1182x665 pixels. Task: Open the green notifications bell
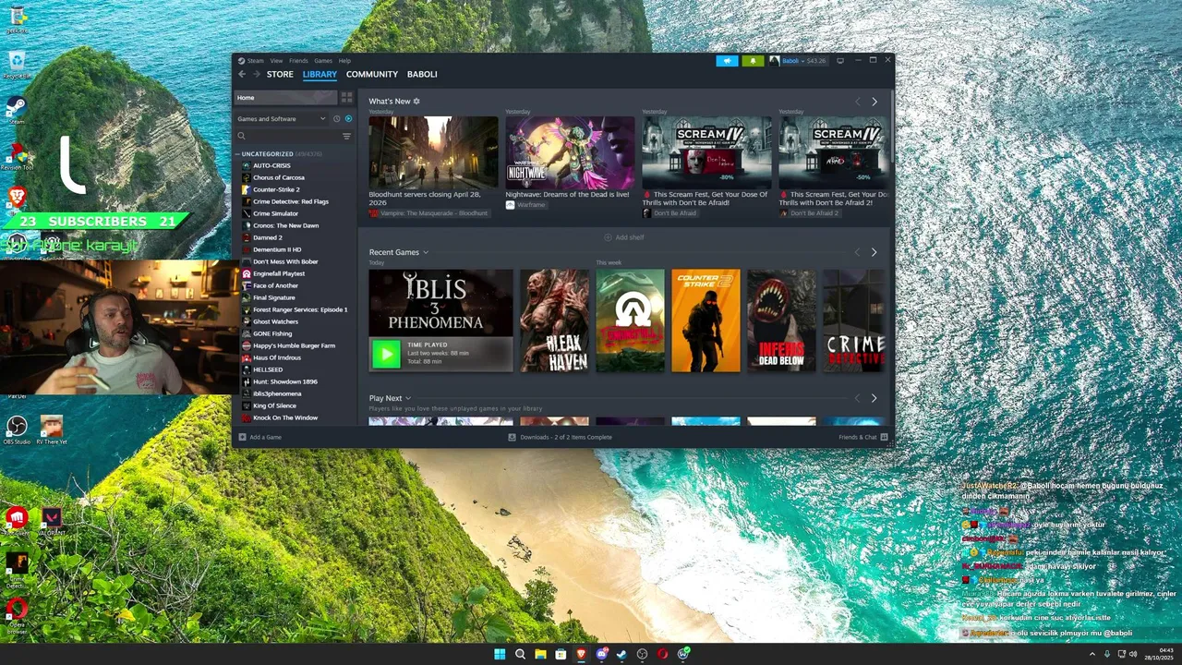coord(753,61)
